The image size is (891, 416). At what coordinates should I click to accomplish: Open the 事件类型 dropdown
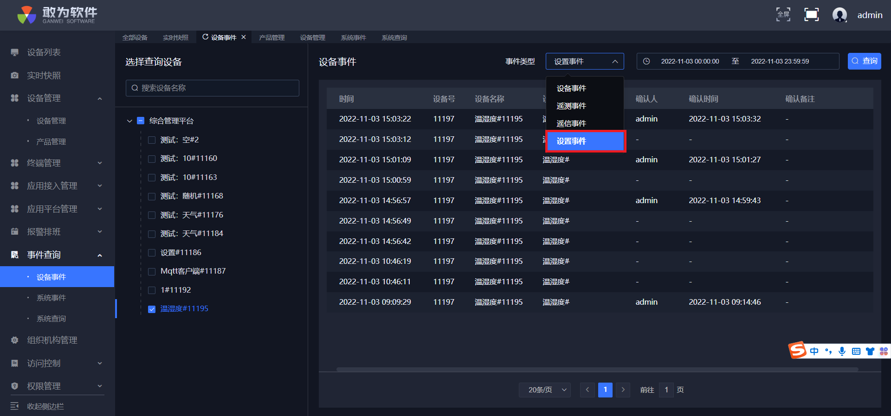[585, 61]
